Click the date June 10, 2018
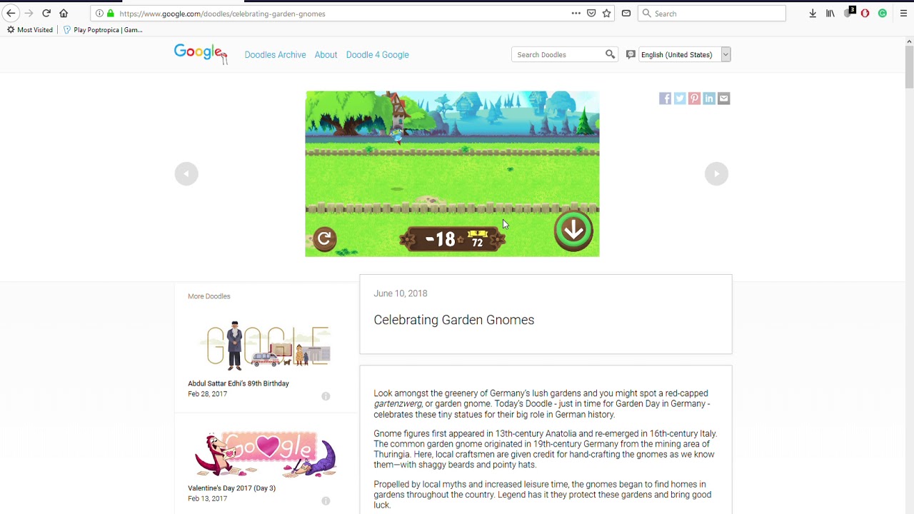Viewport: 914px width, 514px height. pyautogui.click(x=401, y=293)
